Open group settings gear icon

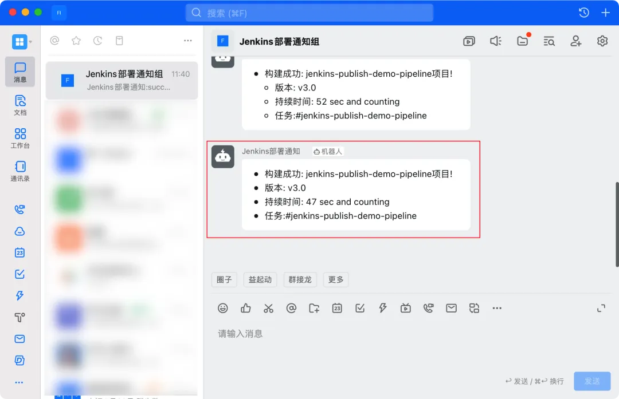pyautogui.click(x=602, y=41)
